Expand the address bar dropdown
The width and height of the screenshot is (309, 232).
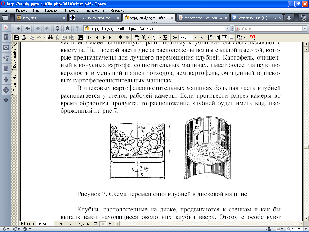point(228,29)
